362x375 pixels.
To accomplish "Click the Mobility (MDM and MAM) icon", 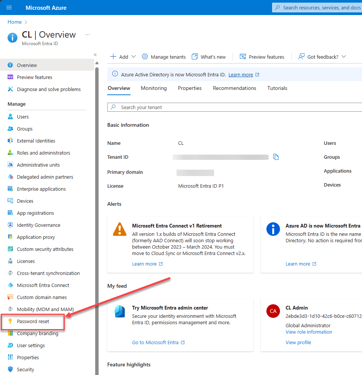I will point(10,309).
